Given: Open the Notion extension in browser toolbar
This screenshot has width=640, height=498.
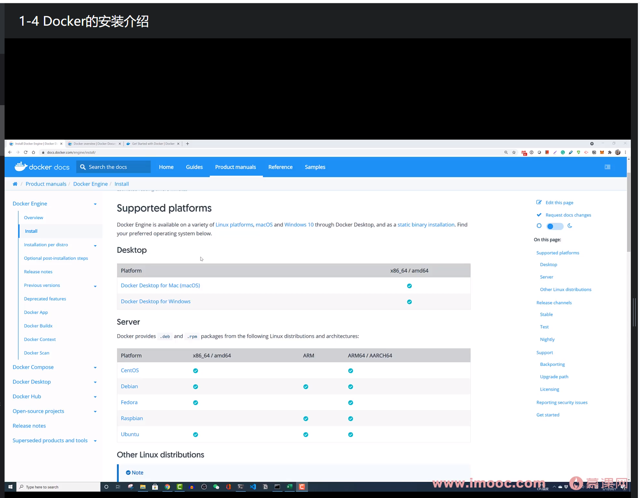Looking at the screenshot, I should 594,152.
